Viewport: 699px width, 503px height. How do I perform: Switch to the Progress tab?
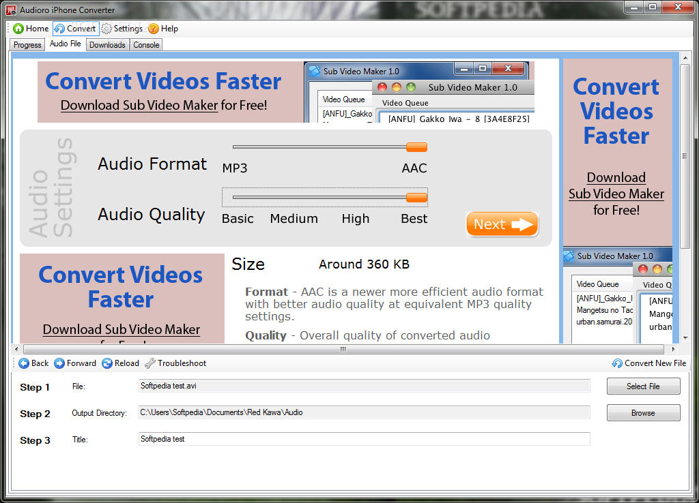click(27, 45)
